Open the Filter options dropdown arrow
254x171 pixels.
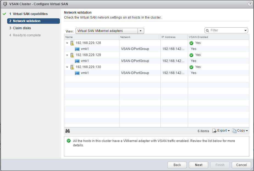[x=245, y=30]
